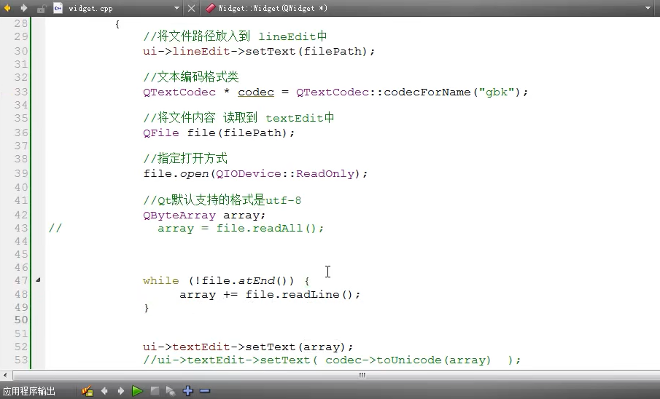Go back with the yellow left arrow
This screenshot has width=660, height=399.
click(x=7, y=8)
